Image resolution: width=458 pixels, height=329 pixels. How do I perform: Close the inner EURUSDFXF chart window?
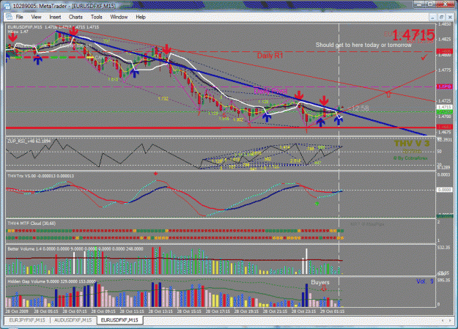(450, 17)
